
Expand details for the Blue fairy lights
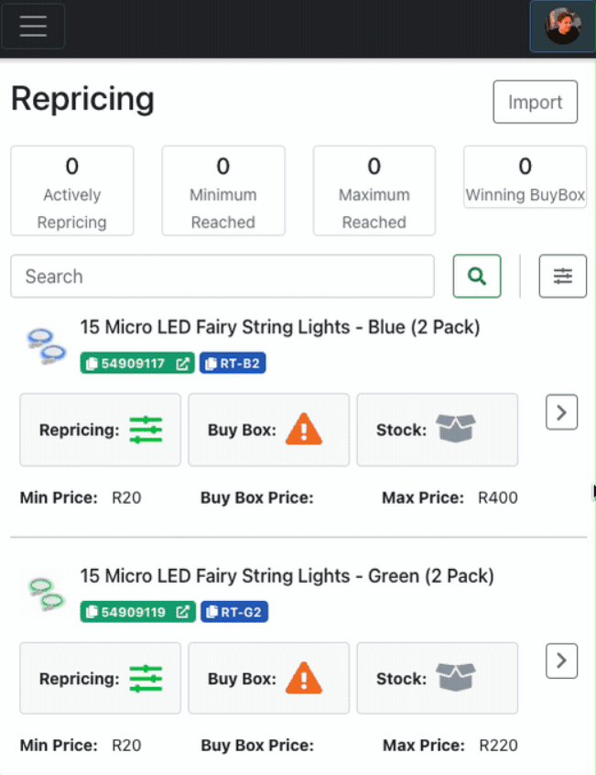pyautogui.click(x=561, y=411)
